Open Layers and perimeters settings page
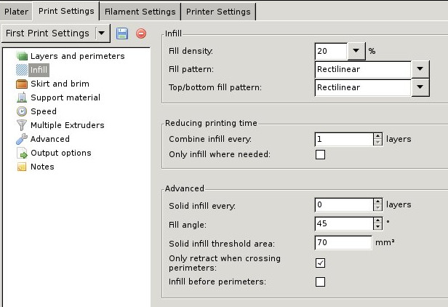The image size is (448, 307). pos(77,56)
